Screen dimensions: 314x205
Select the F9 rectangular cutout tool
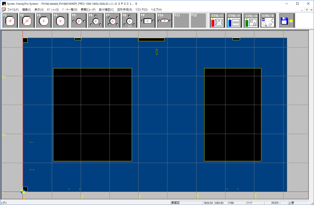[x=148, y=20]
